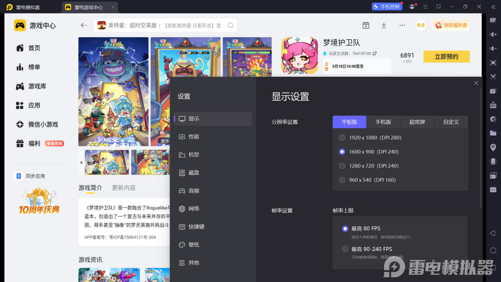Click the 立即预约 reservation button

(x=446, y=56)
